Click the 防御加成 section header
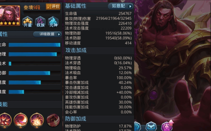Screen dimensions: 211x131 click(76, 119)
